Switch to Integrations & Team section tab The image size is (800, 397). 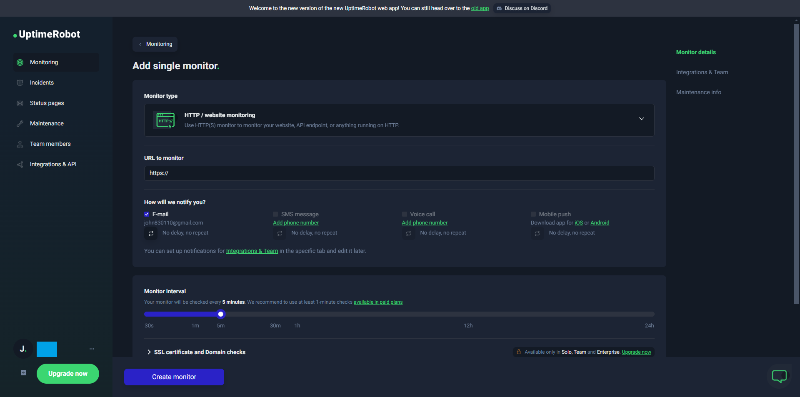[x=702, y=72]
